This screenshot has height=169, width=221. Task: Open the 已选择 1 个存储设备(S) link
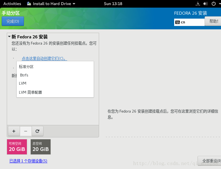click(x=28, y=161)
